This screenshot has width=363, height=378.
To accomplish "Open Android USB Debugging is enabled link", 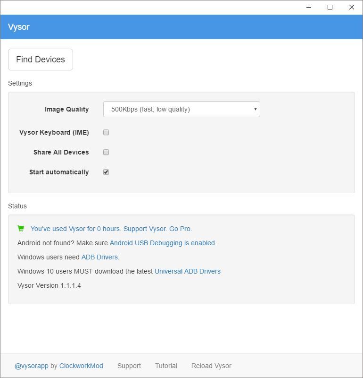I will (x=162, y=243).
